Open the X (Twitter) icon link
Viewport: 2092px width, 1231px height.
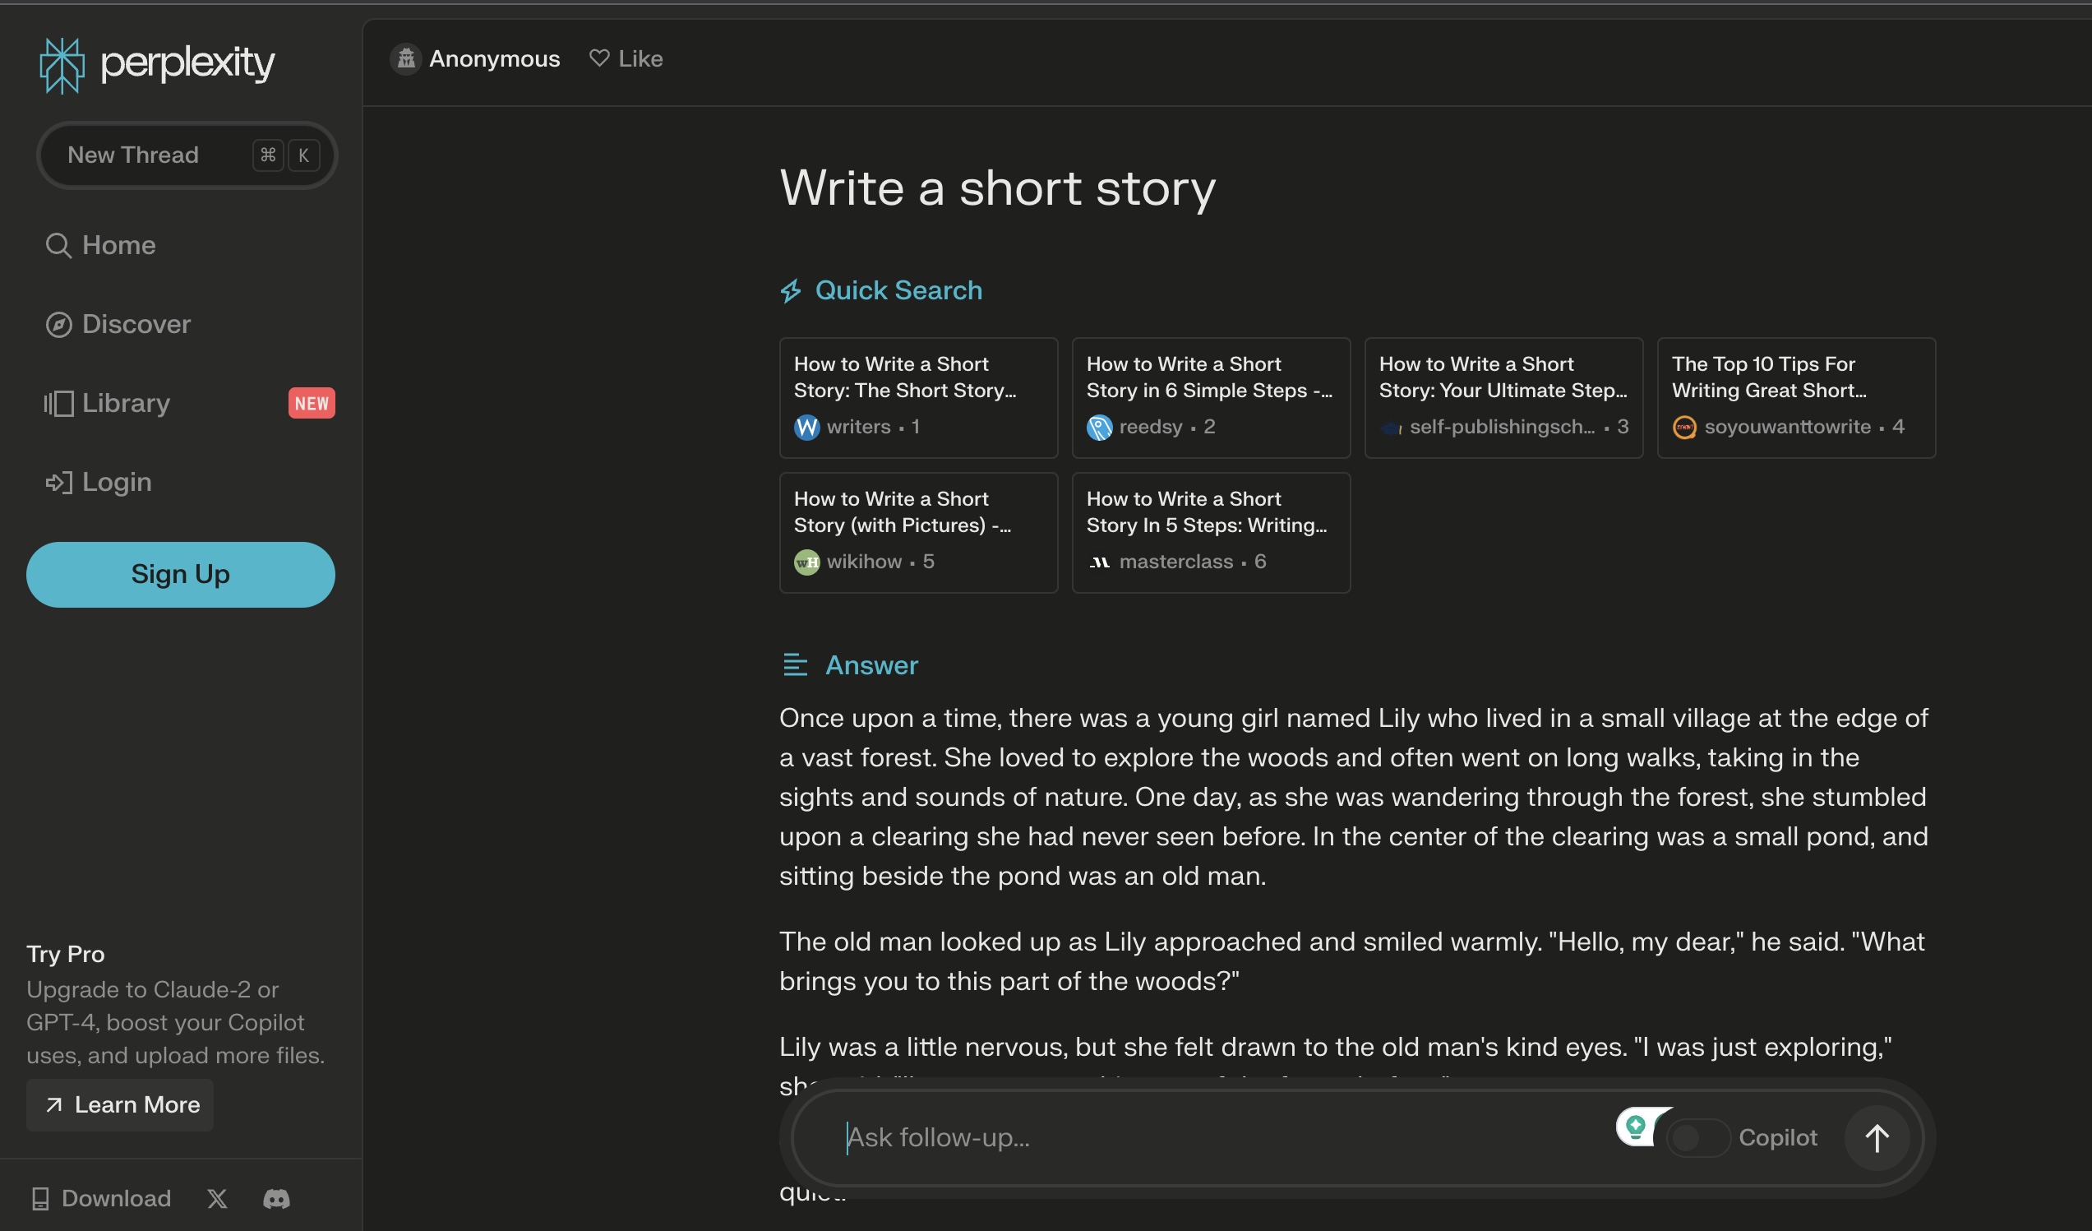217,1198
